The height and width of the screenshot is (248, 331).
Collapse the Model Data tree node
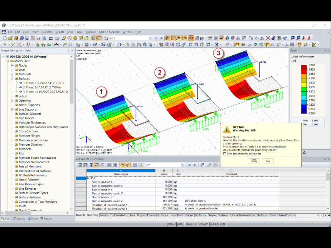[7, 61]
